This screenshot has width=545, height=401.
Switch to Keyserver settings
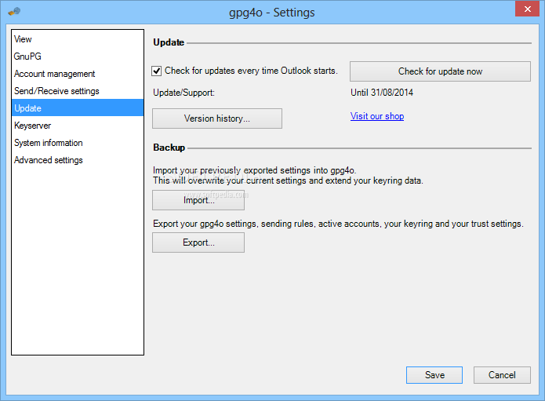click(78, 126)
